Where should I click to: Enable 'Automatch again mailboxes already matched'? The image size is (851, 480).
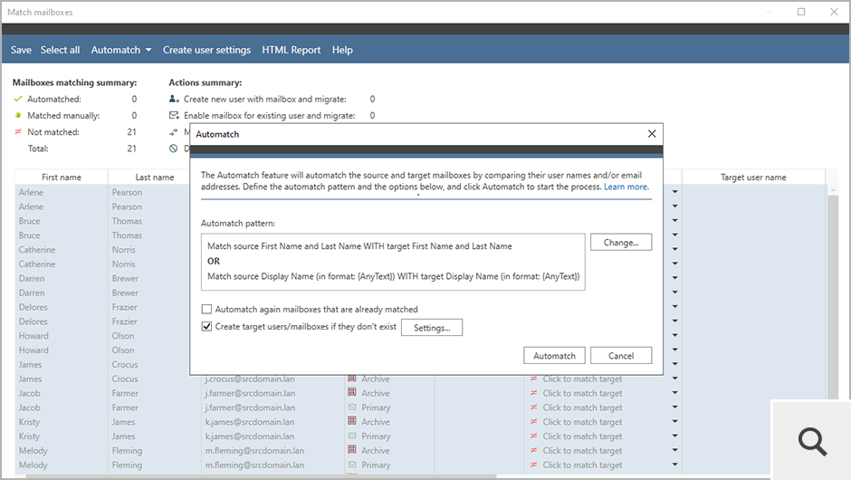[207, 309]
